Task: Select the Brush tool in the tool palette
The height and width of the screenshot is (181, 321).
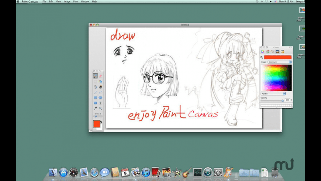Action: 96,76
